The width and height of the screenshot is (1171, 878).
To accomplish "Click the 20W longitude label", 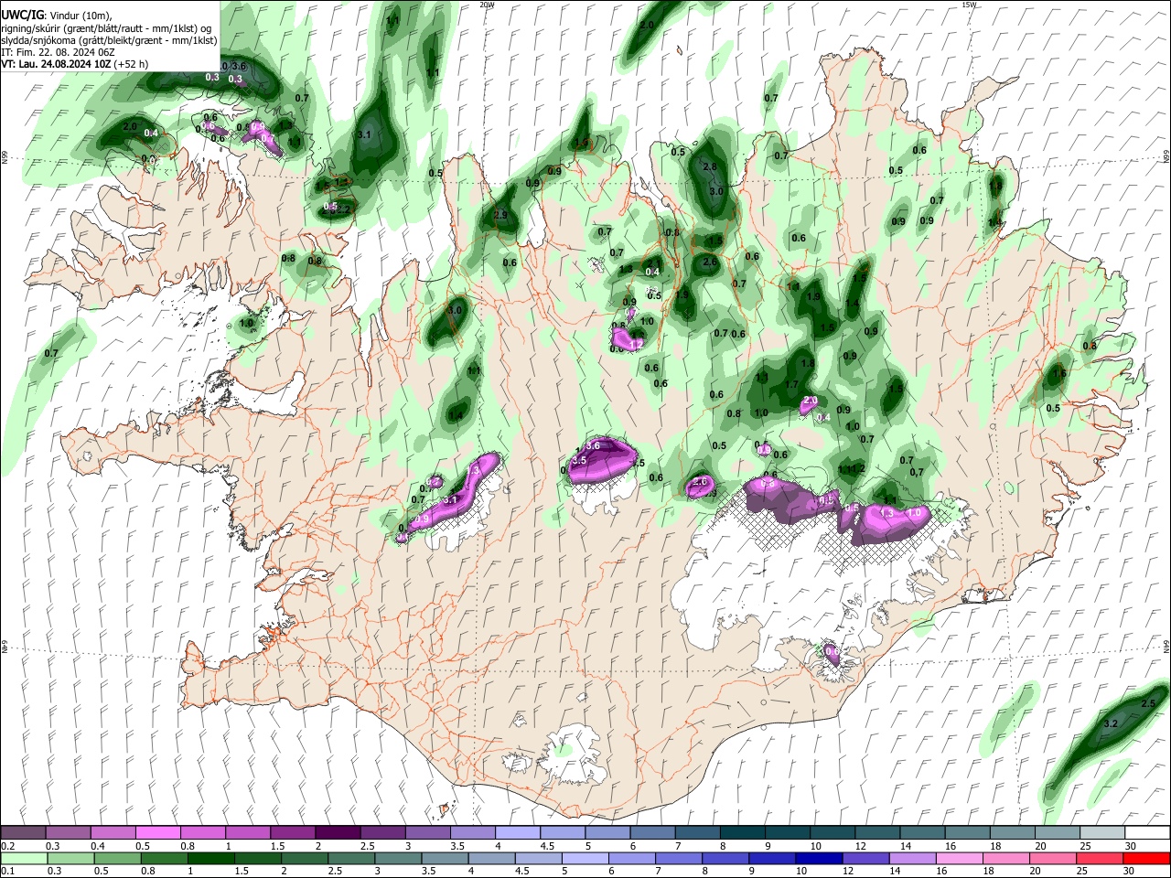I will coord(487,5).
